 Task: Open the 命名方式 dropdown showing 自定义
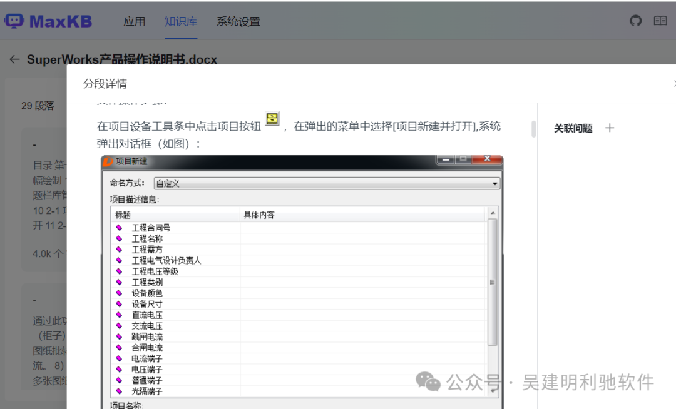tap(327, 183)
